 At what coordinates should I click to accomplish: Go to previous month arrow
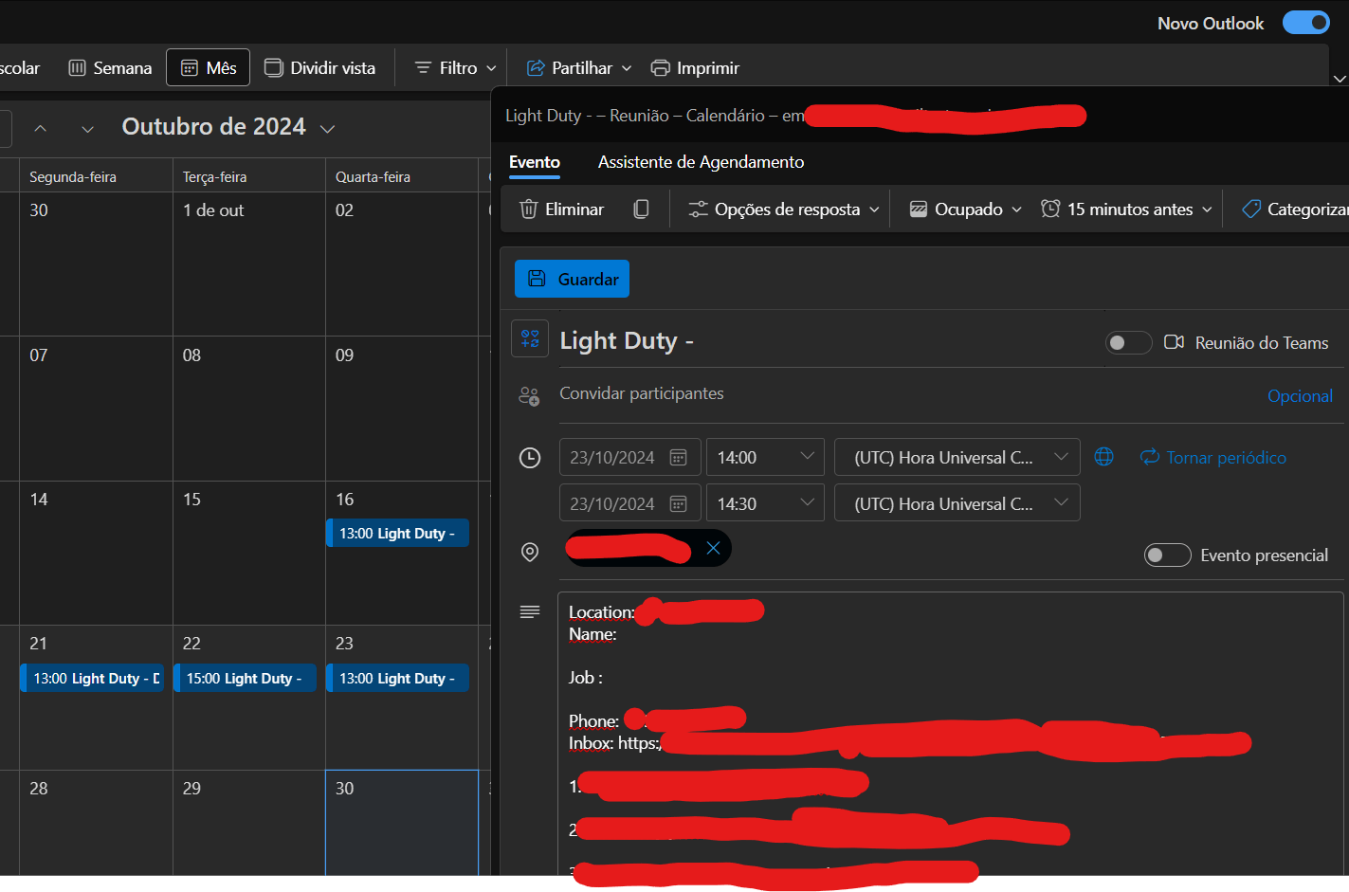(40, 128)
